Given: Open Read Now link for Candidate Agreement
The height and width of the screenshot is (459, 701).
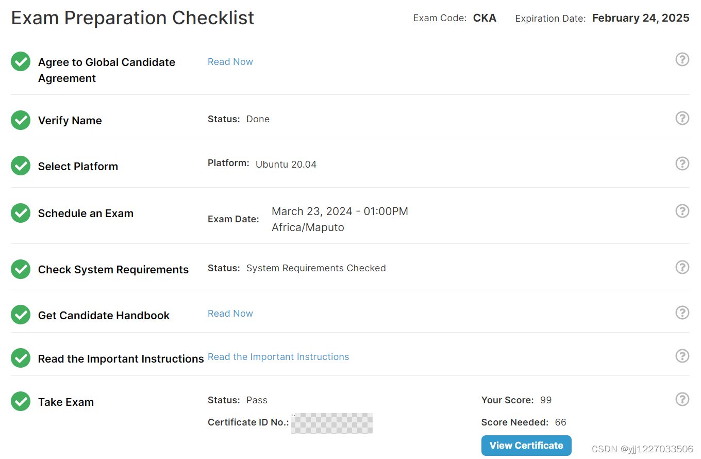Looking at the screenshot, I should pos(230,62).
